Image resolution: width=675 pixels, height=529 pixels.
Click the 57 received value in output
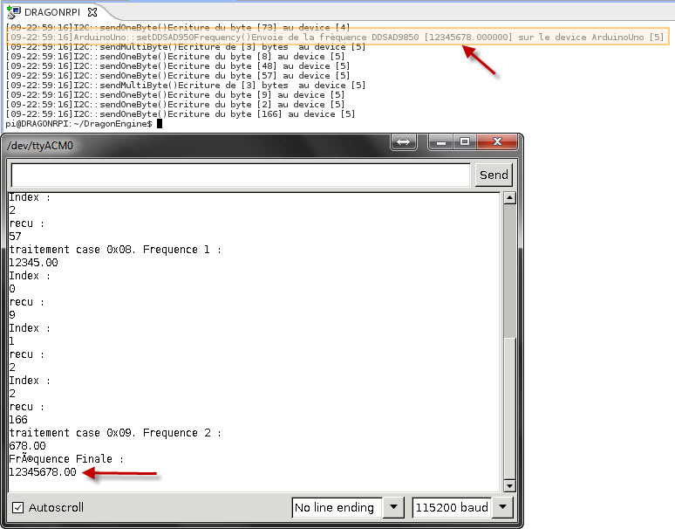(15, 236)
